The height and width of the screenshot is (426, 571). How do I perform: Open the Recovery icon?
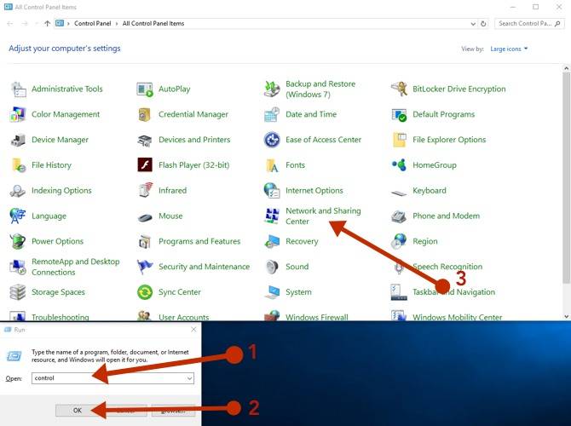(272, 241)
